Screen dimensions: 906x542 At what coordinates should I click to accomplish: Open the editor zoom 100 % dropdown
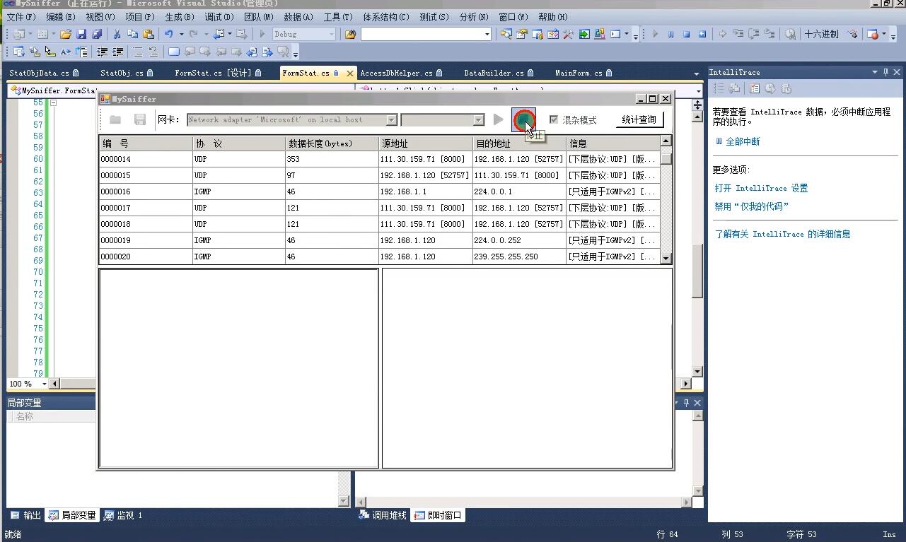(x=44, y=384)
